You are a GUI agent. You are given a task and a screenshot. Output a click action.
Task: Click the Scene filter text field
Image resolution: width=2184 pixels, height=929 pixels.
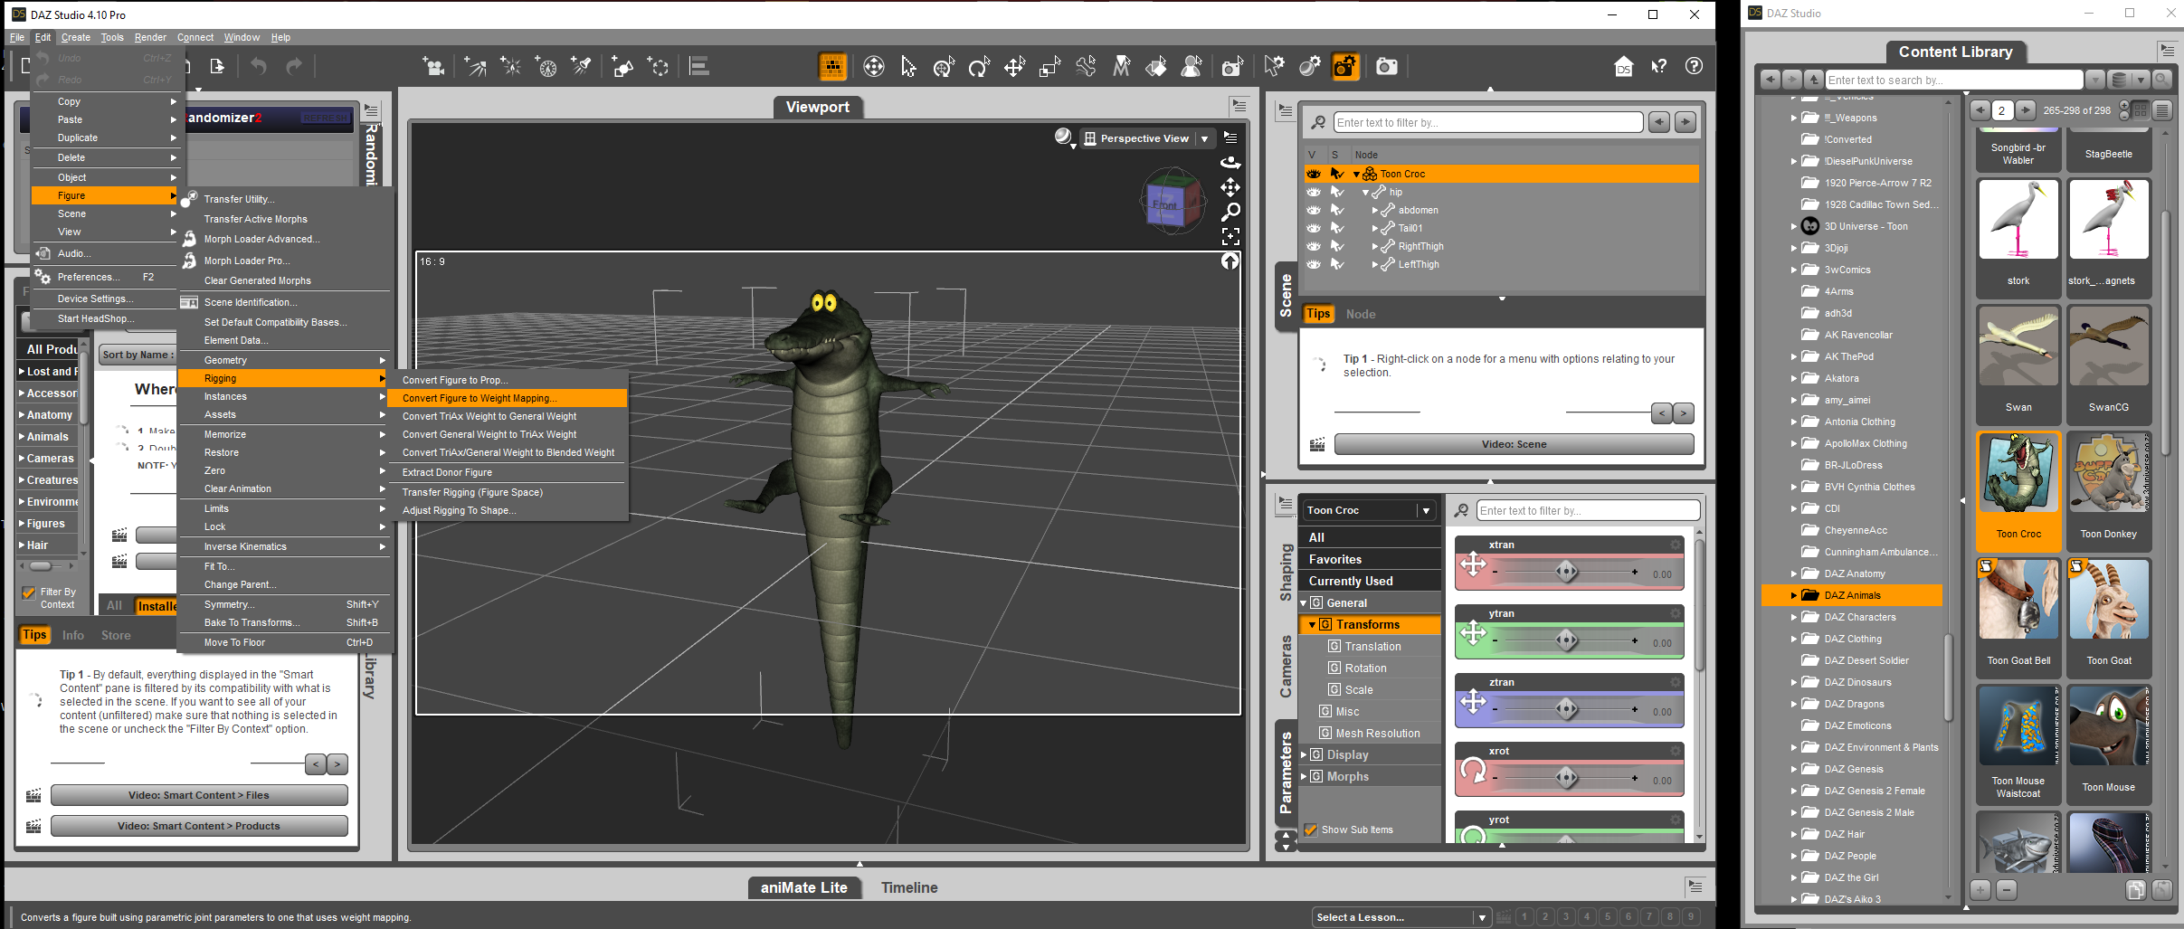(1487, 123)
